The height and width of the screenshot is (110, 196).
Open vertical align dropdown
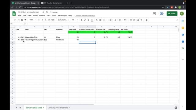tap(116, 20)
